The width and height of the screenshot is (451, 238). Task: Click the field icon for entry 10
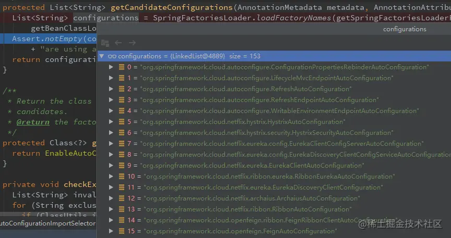tap(122, 176)
